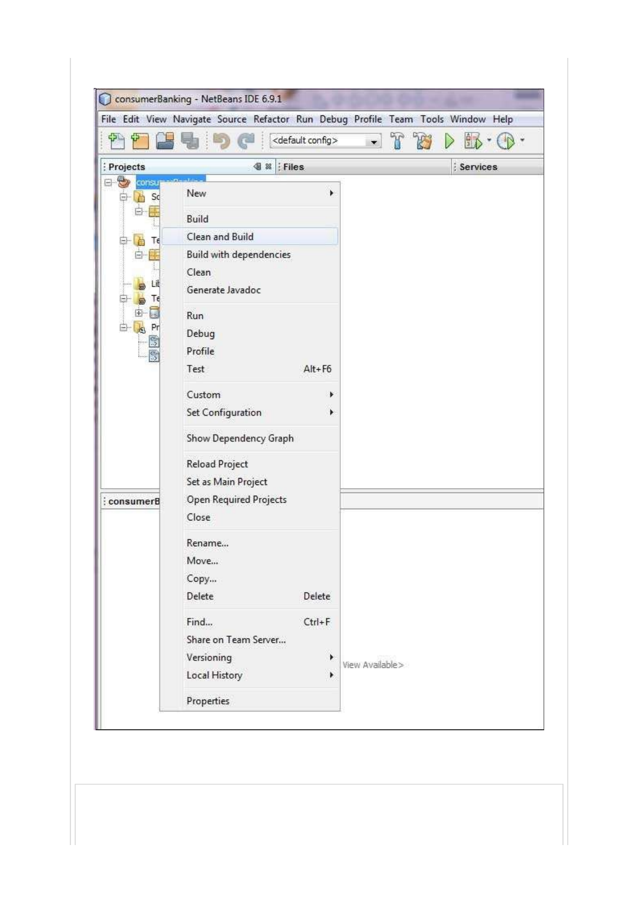638x903 pixels.
Task: Open the Debug button's dropdown arrow
Action: pos(489,141)
